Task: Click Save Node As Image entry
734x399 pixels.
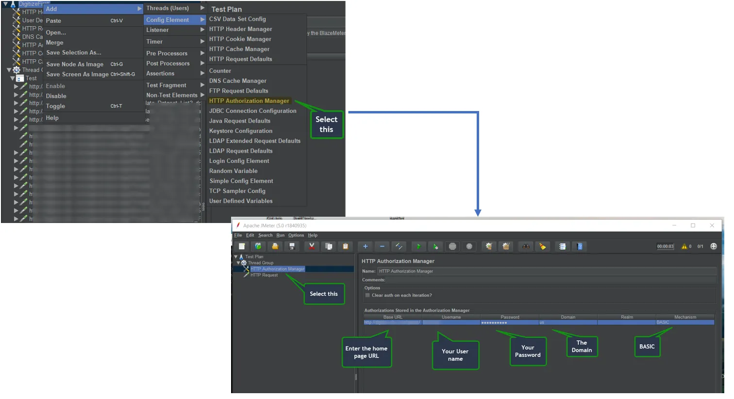Action: [x=92, y=64]
